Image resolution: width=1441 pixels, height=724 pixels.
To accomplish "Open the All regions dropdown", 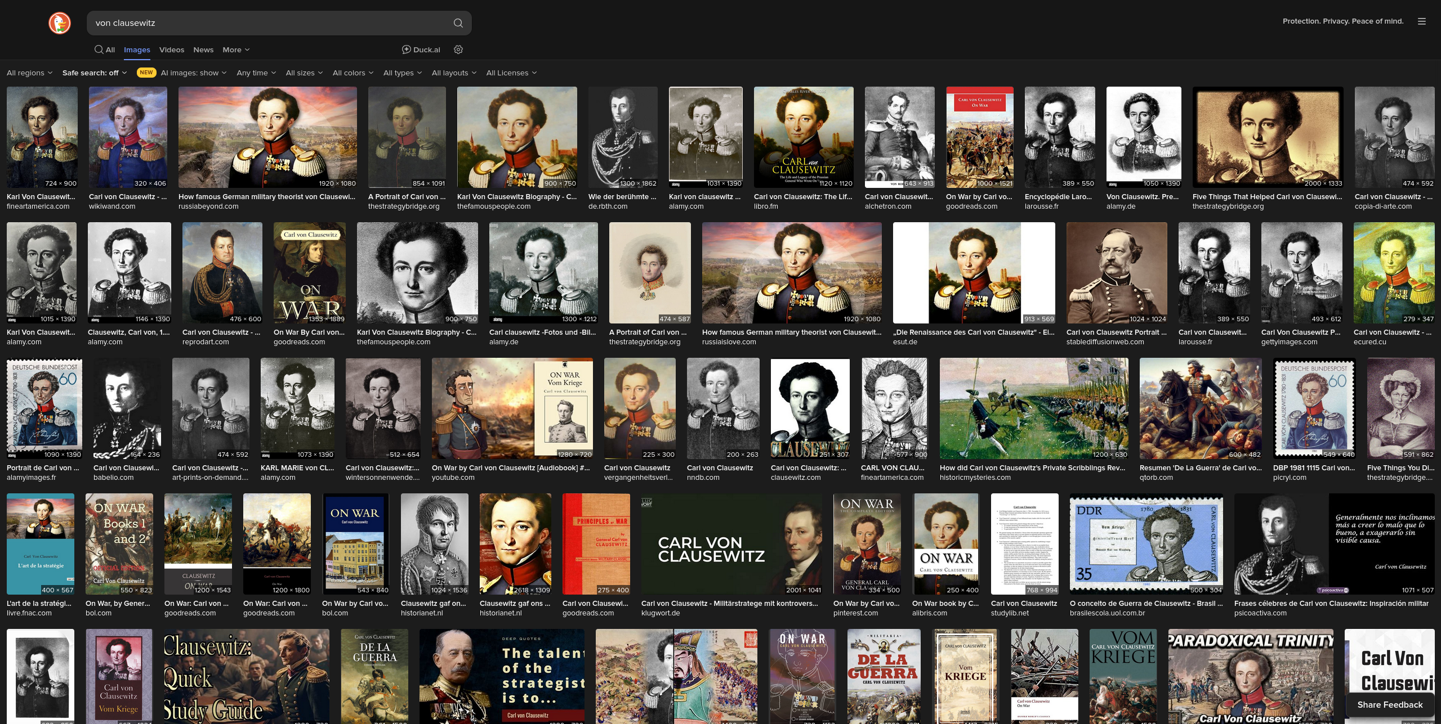I will 29,73.
